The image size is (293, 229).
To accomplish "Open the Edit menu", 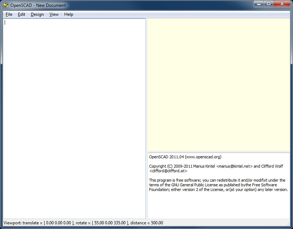I will click(x=22, y=14).
